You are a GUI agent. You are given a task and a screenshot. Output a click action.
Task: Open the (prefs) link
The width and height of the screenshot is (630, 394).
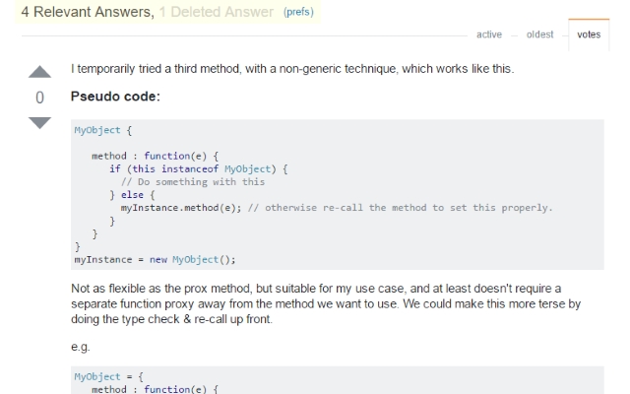(298, 12)
